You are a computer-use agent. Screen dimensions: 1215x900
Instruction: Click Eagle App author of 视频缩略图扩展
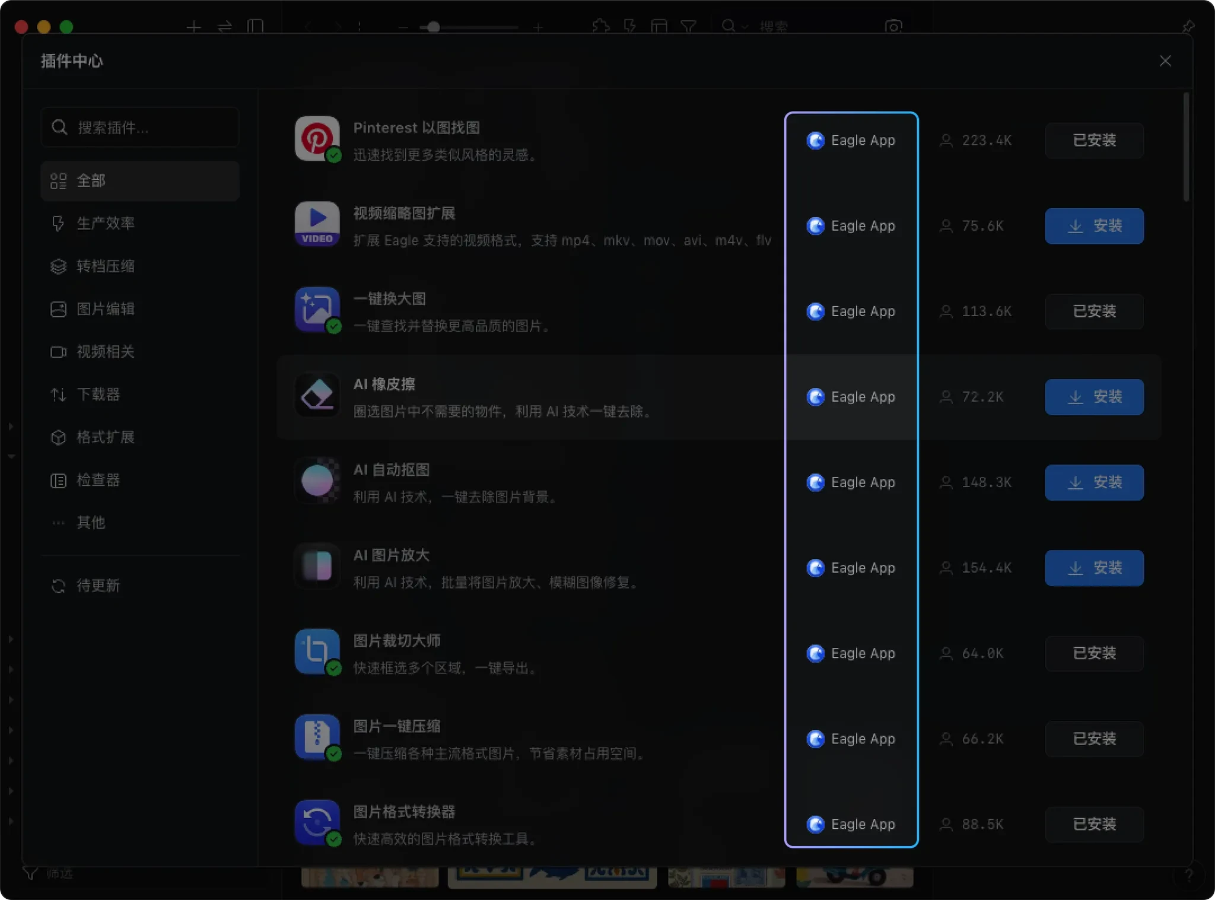click(x=851, y=226)
